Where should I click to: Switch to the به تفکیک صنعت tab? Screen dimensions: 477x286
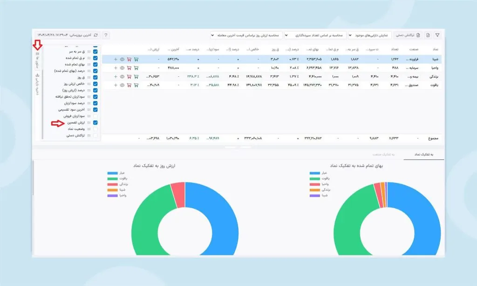(384, 154)
